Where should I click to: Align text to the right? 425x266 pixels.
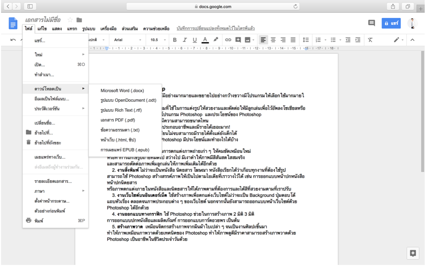[283, 40]
